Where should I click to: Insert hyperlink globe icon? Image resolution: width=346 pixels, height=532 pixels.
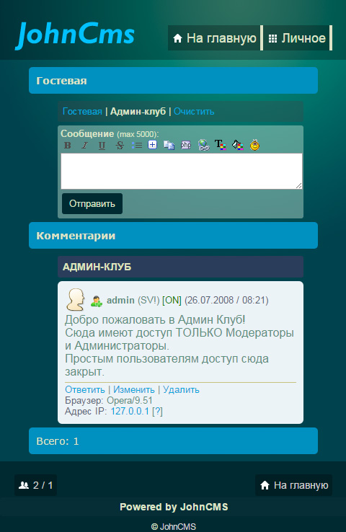coord(203,145)
